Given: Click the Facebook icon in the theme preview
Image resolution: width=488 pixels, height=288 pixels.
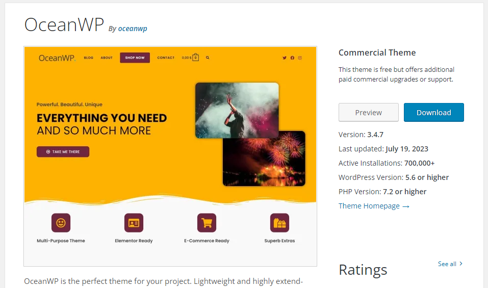Looking at the screenshot, I should pyautogui.click(x=292, y=58).
